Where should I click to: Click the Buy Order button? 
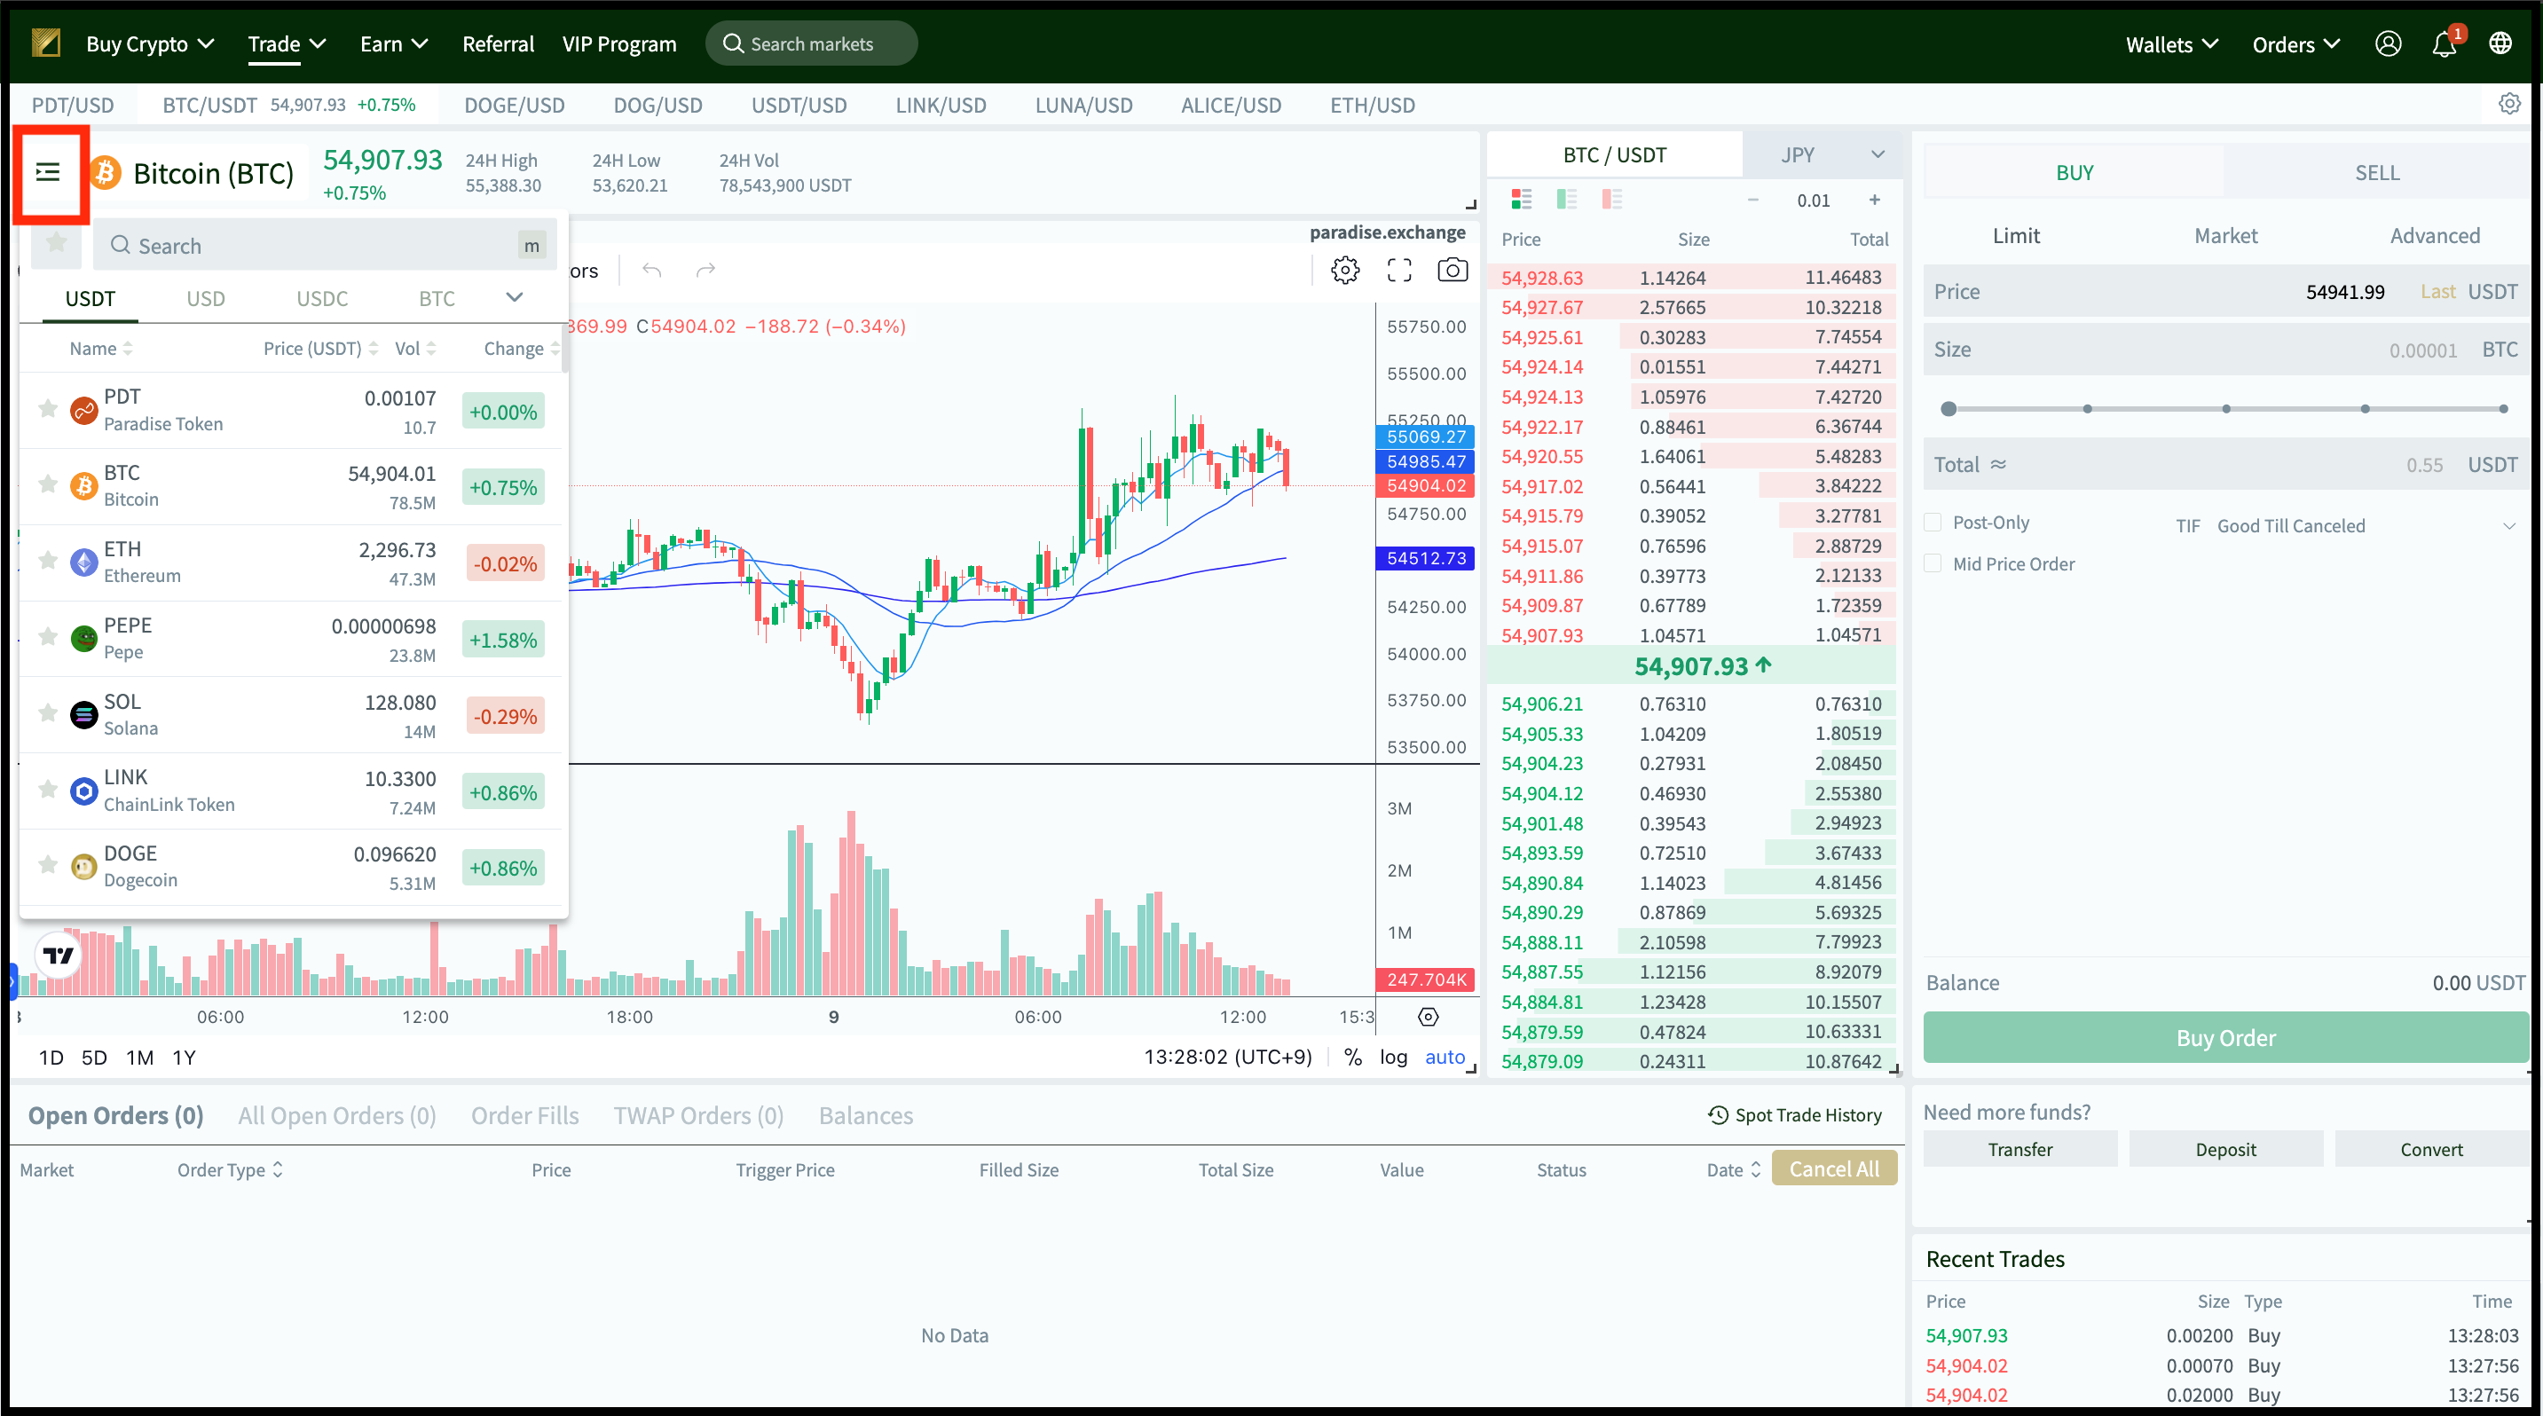pyautogui.click(x=2225, y=1038)
